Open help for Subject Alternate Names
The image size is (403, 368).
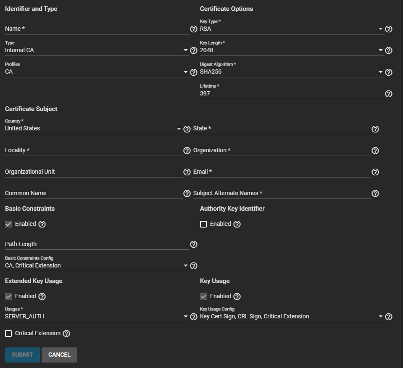click(375, 193)
